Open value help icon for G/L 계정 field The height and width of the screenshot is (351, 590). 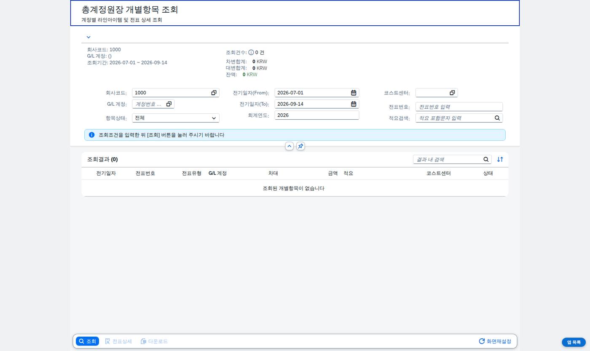coord(169,104)
